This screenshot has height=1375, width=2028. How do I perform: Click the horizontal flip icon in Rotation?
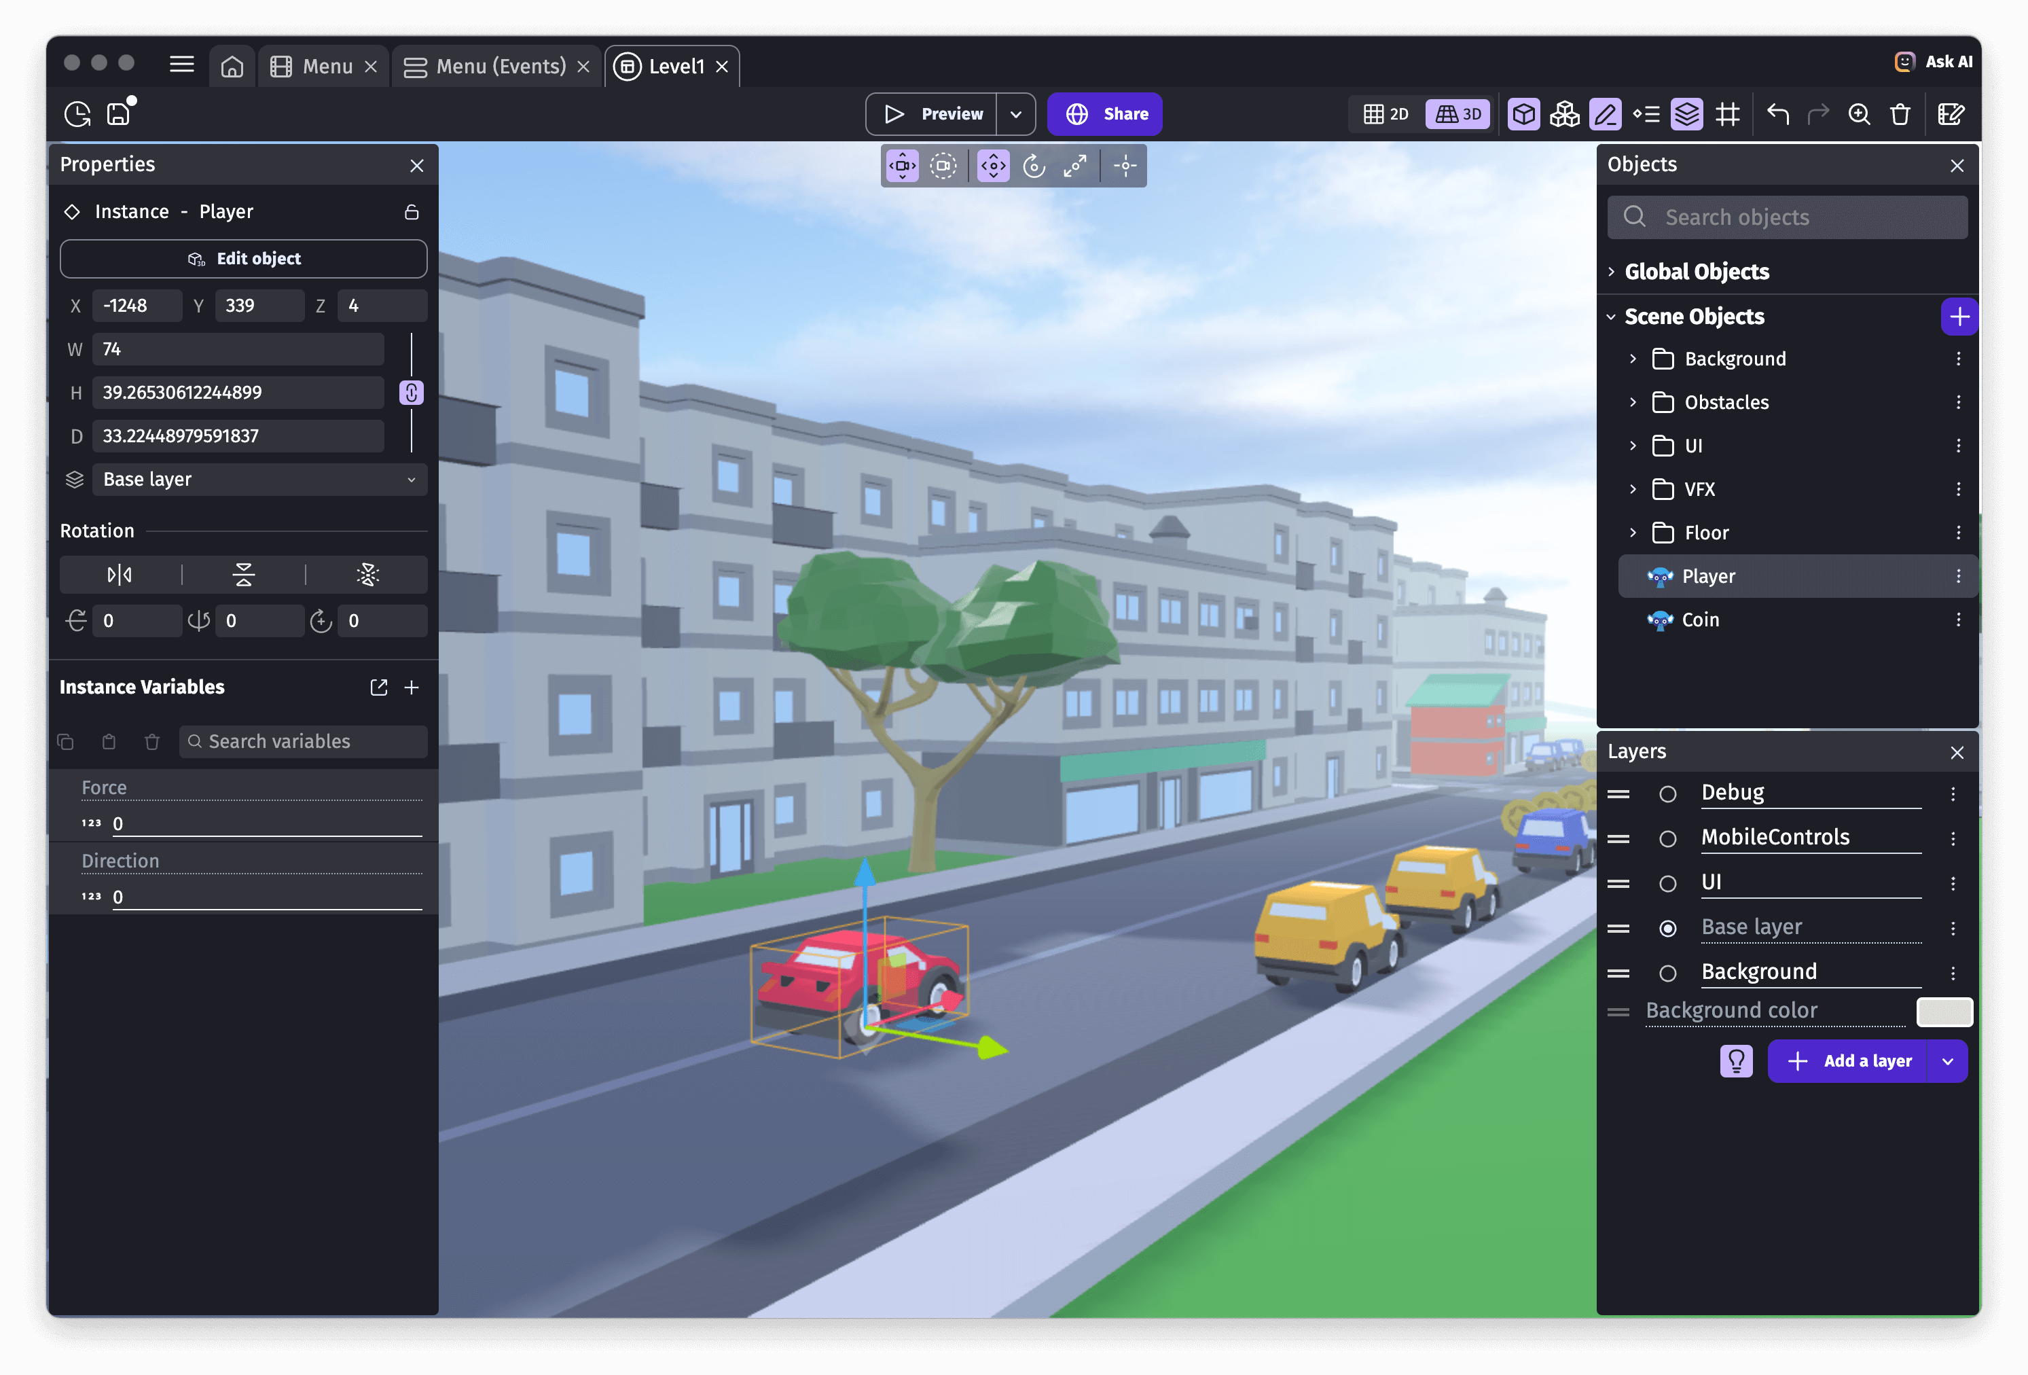click(x=120, y=575)
